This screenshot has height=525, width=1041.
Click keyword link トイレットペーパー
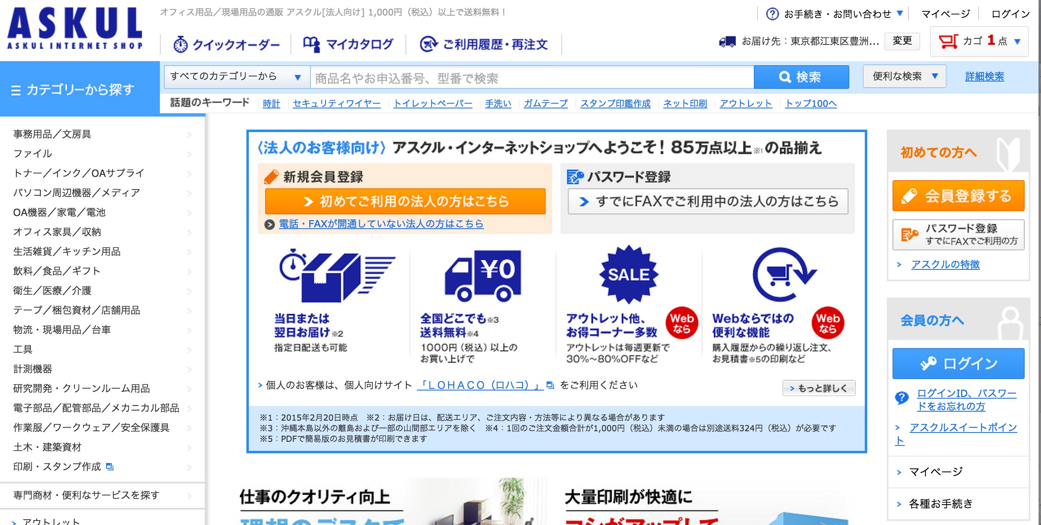click(432, 104)
